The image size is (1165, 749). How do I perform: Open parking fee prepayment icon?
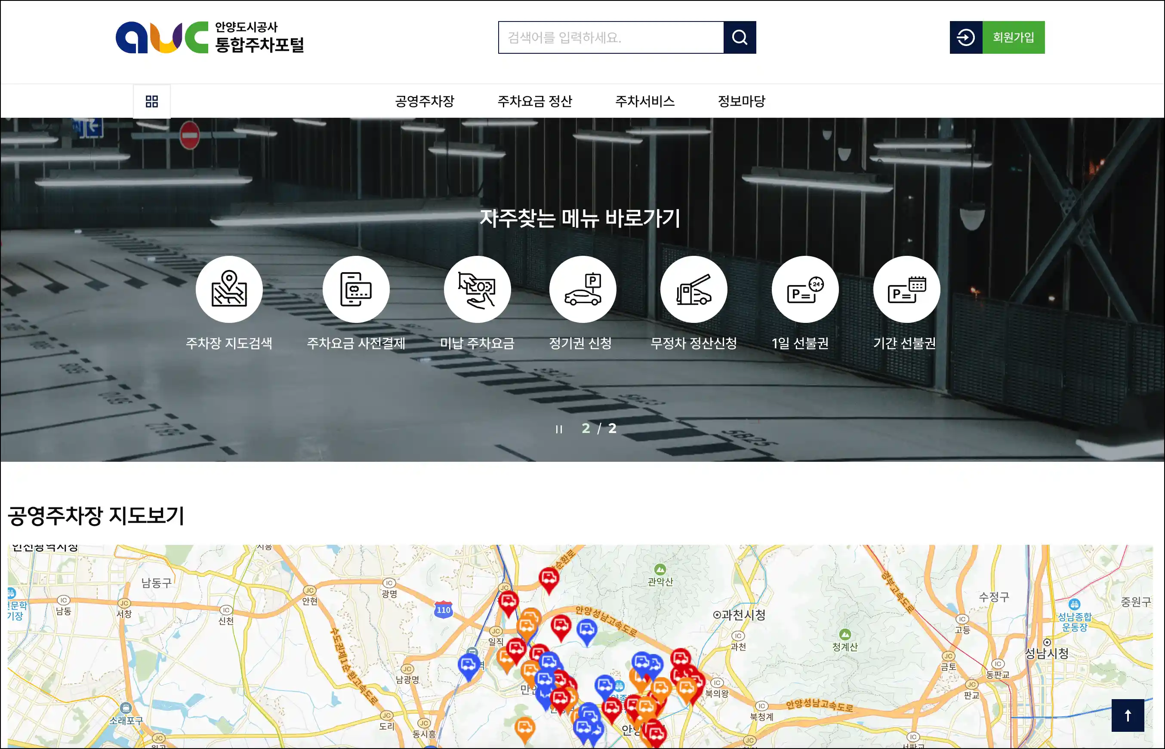[x=356, y=289]
